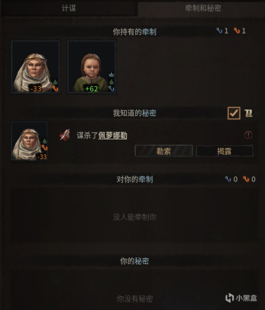Select the child portrait with +62 opinion
This screenshot has height=310, width=265.
[92, 67]
